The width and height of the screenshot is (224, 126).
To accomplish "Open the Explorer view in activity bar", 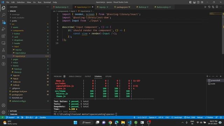I will pos(3,8).
